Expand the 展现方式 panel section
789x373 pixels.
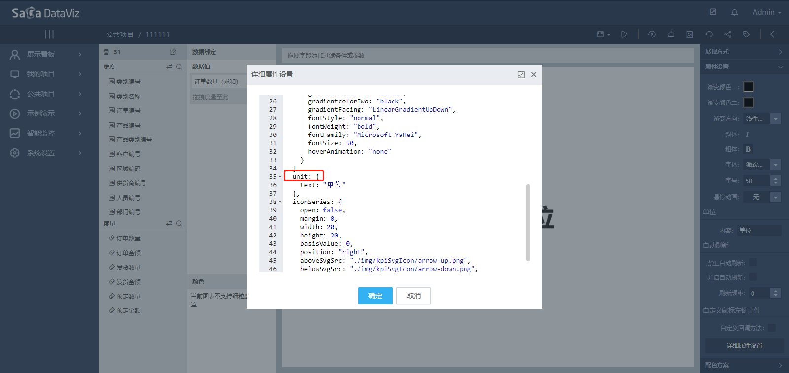(745, 52)
